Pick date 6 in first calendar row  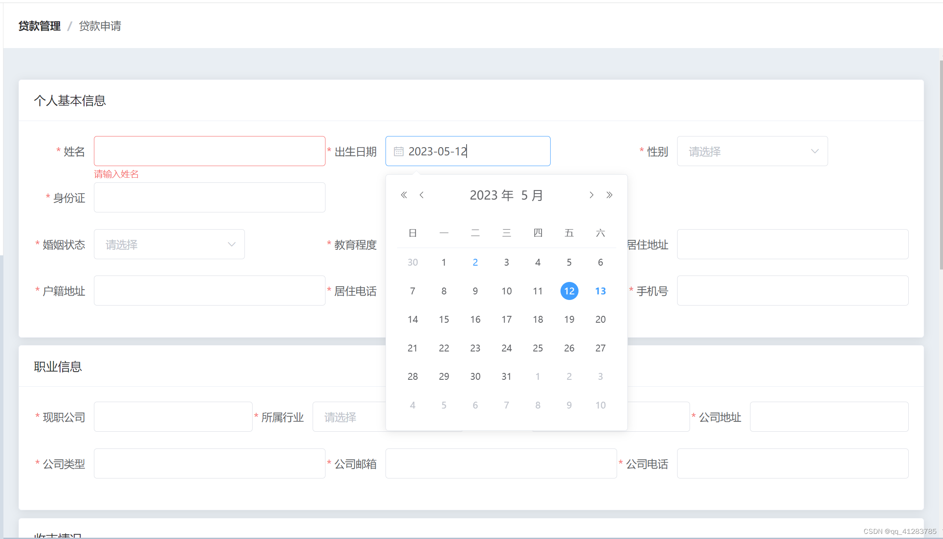click(x=600, y=262)
